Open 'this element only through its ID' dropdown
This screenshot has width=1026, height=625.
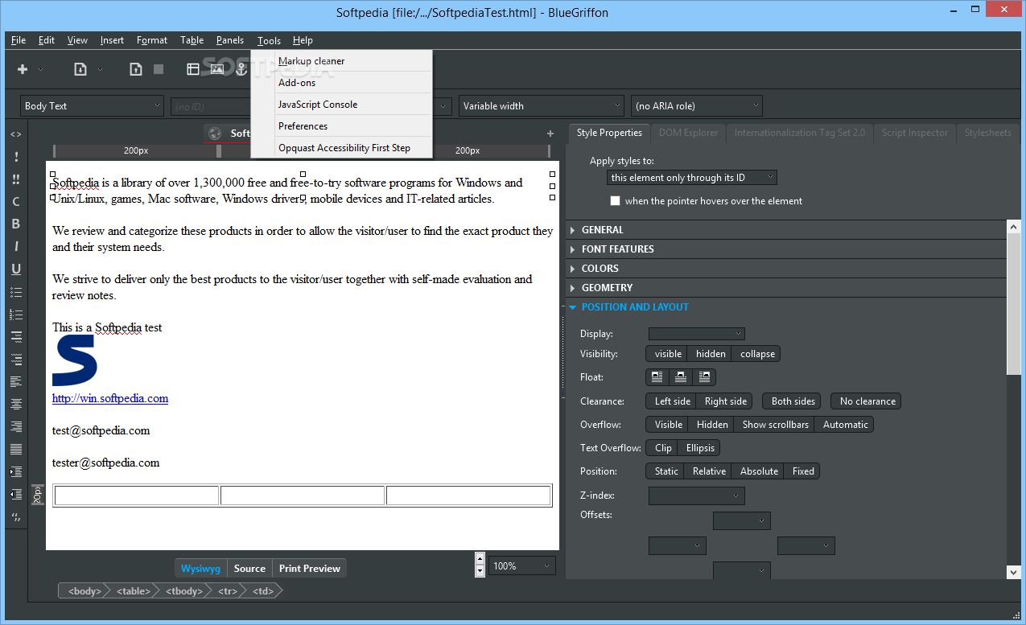coord(692,178)
